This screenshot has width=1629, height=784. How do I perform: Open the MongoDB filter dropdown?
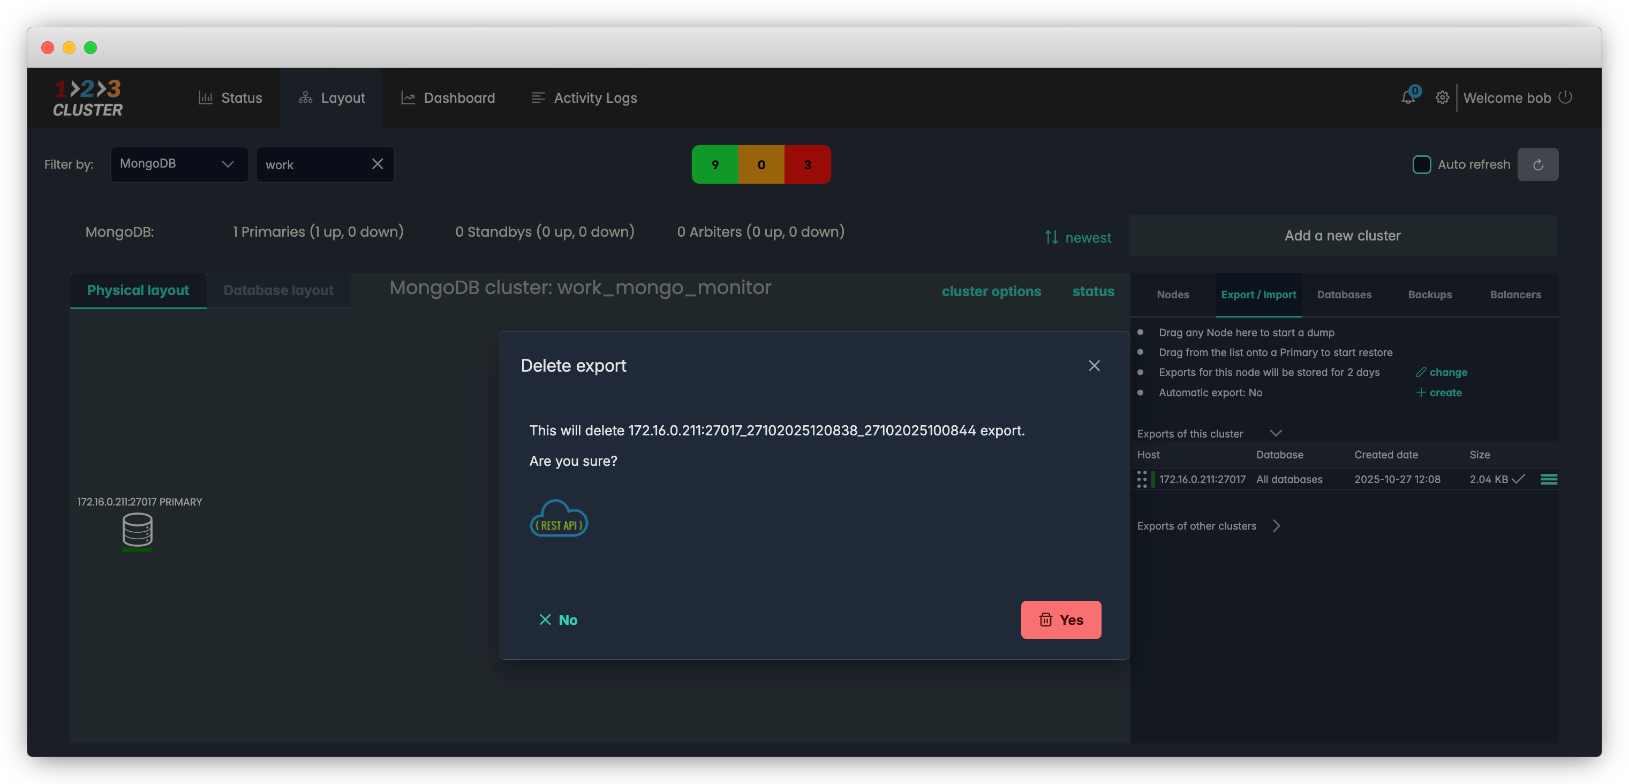click(179, 164)
